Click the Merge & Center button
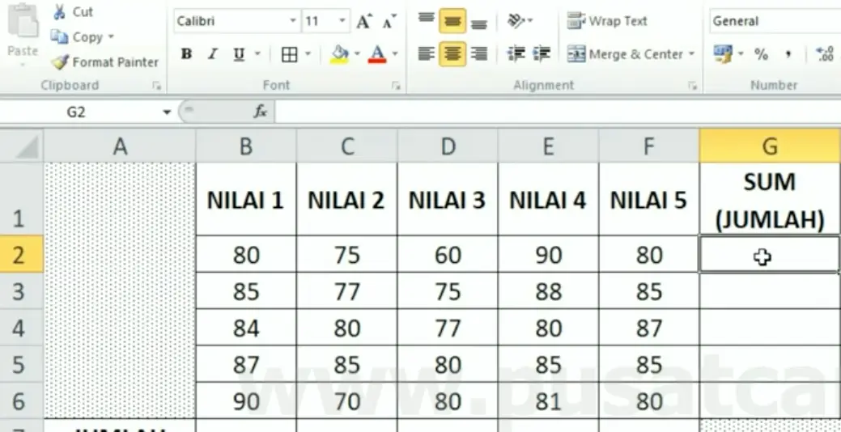Viewport: 841px width, 432px height. click(625, 54)
